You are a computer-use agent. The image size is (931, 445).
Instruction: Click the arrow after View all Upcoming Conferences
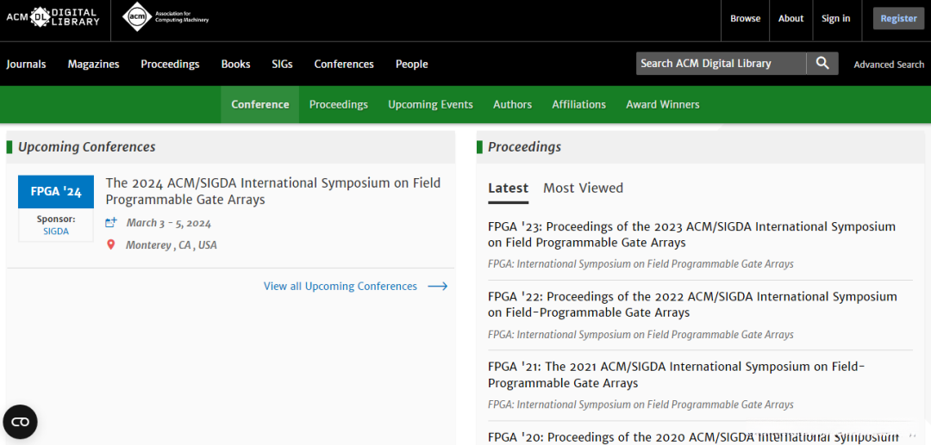(x=438, y=287)
